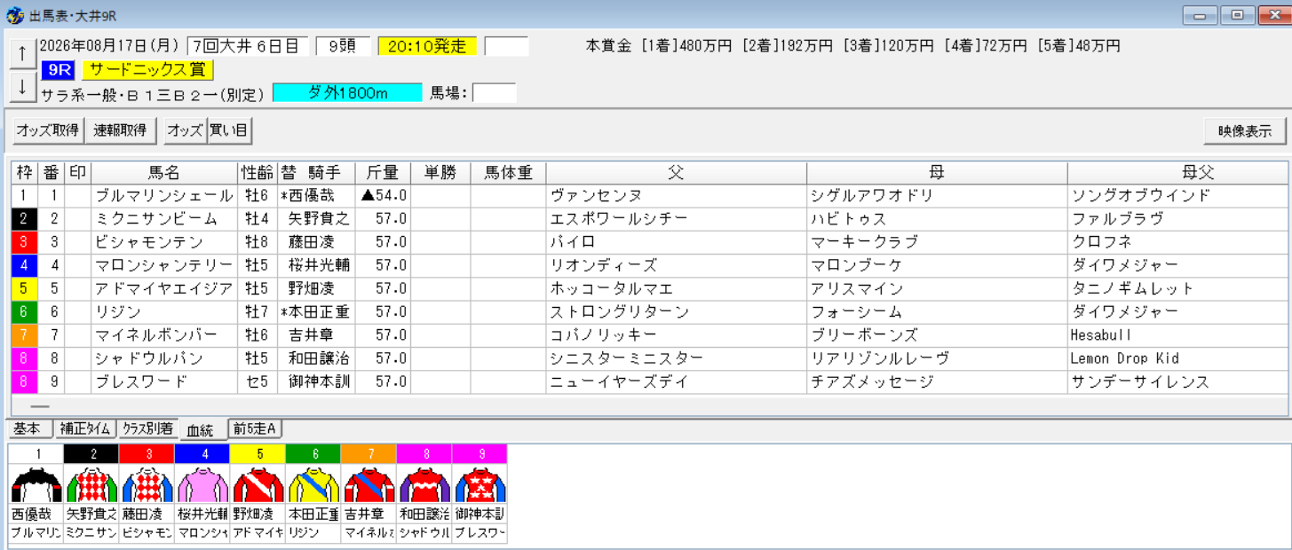Click the app icon in title bar

pos(13,15)
